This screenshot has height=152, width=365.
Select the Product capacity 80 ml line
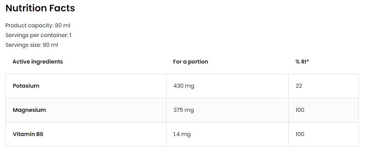[38, 25]
